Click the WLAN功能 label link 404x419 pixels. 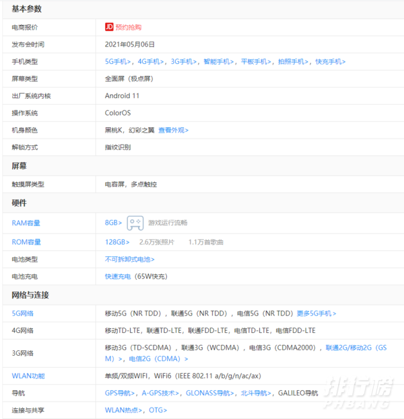[x=28, y=376]
